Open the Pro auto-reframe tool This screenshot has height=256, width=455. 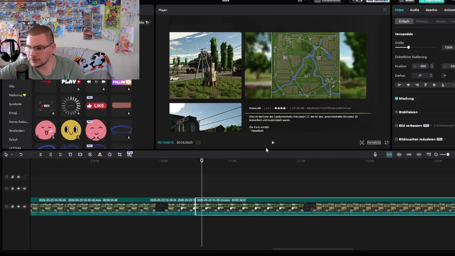130,154
